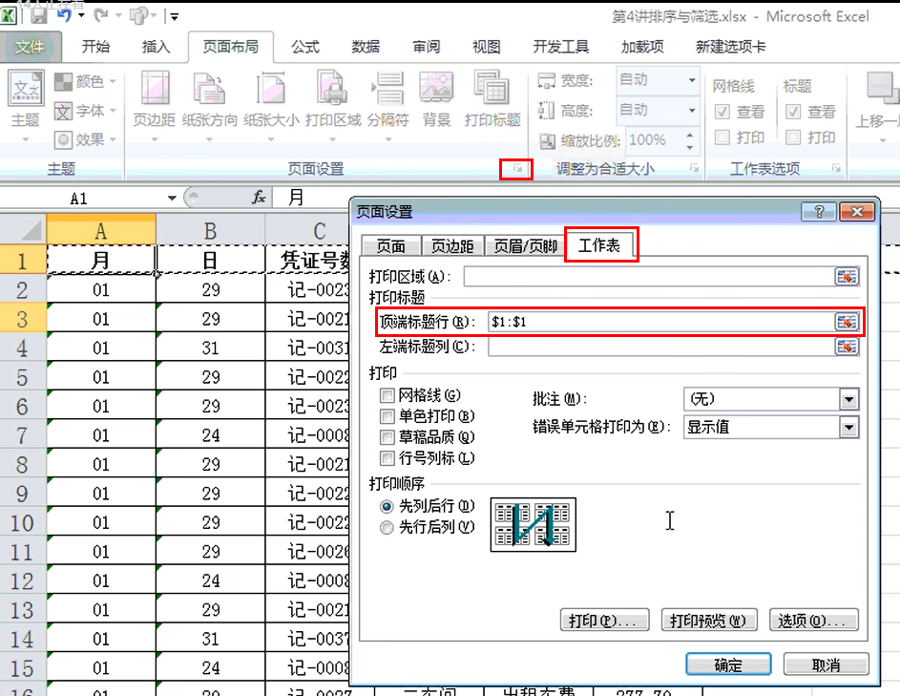Select the 先行后列 radio option
The width and height of the screenshot is (900, 696).
pyautogui.click(x=387, y=527)
